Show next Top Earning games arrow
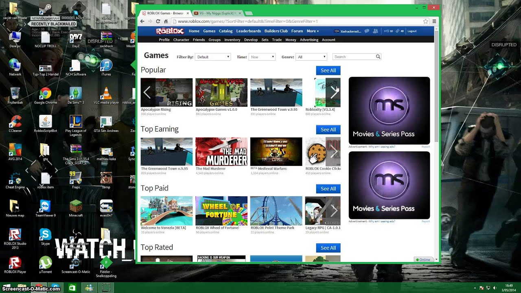 (334, 152)
